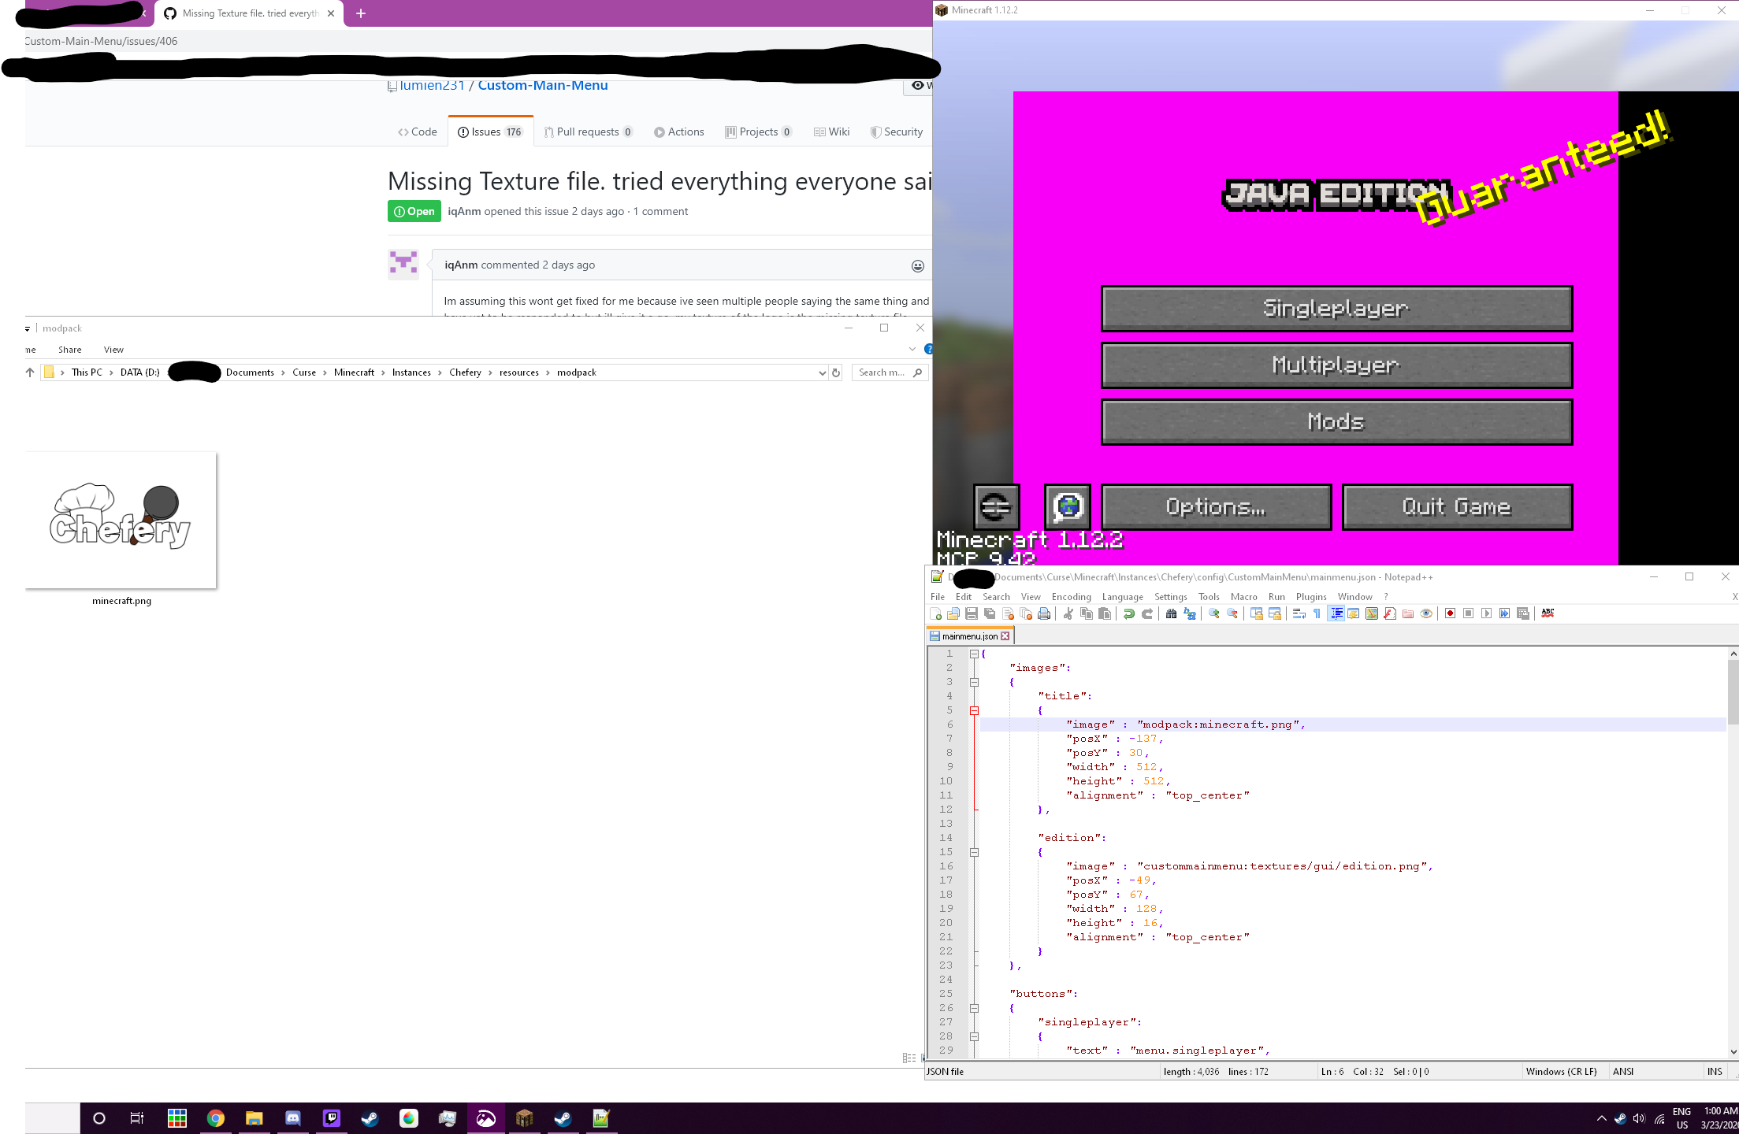Switch to Pull requests tab on GitHub
This screenshot has width=1739, height=1134.
[588, 132]
